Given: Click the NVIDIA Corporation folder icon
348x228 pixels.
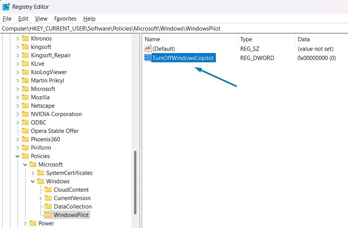Looking at the screenshot, I should pos(25,114).
